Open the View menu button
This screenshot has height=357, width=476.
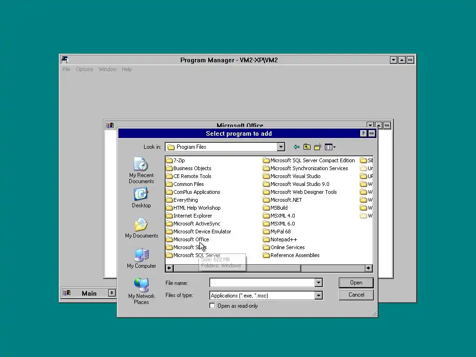coord(330,147)
